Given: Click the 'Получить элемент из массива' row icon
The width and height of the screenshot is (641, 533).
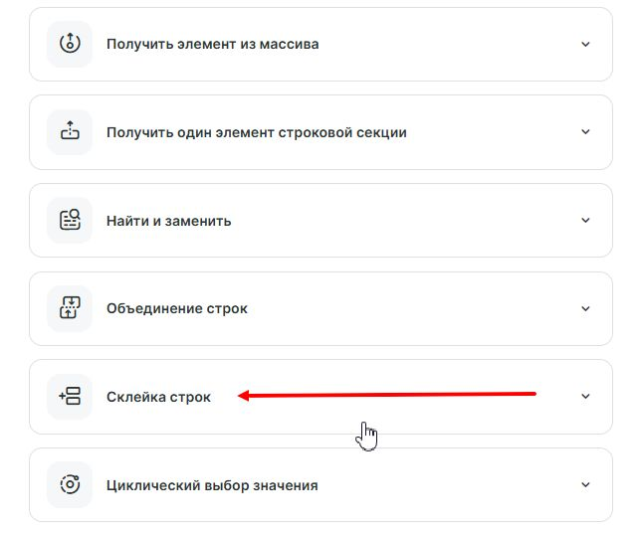Looking at the screenshot, I should pos(70,44).
